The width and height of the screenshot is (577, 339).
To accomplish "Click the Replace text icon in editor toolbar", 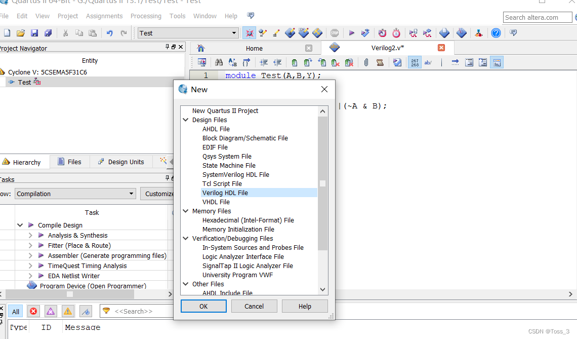I will pyautogui.click(x=232, y=62).
